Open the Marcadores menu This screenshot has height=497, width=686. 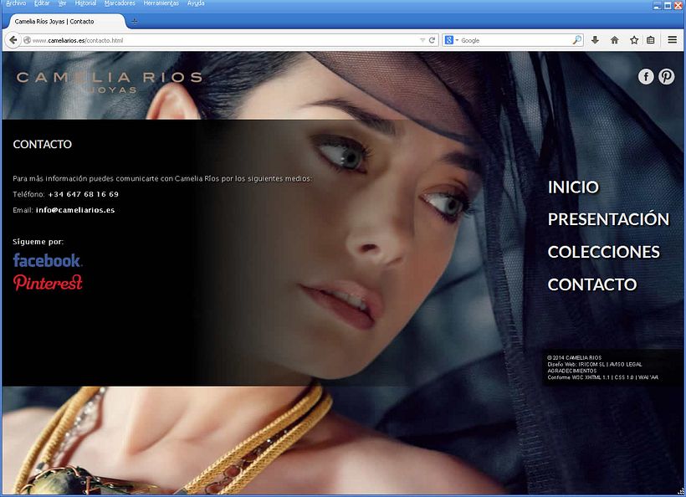pos(120,3)
